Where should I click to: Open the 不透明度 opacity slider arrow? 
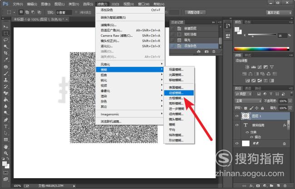[x=290, y=101]
